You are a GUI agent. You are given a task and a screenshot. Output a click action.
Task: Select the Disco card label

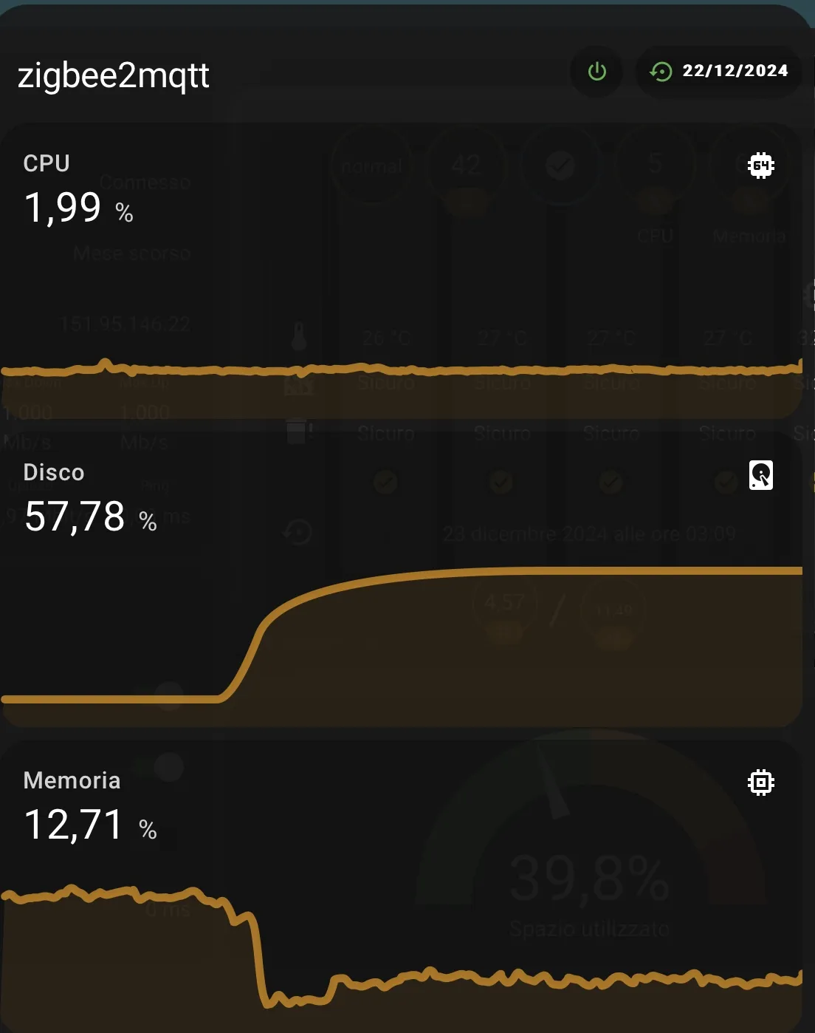pos(54,473)
